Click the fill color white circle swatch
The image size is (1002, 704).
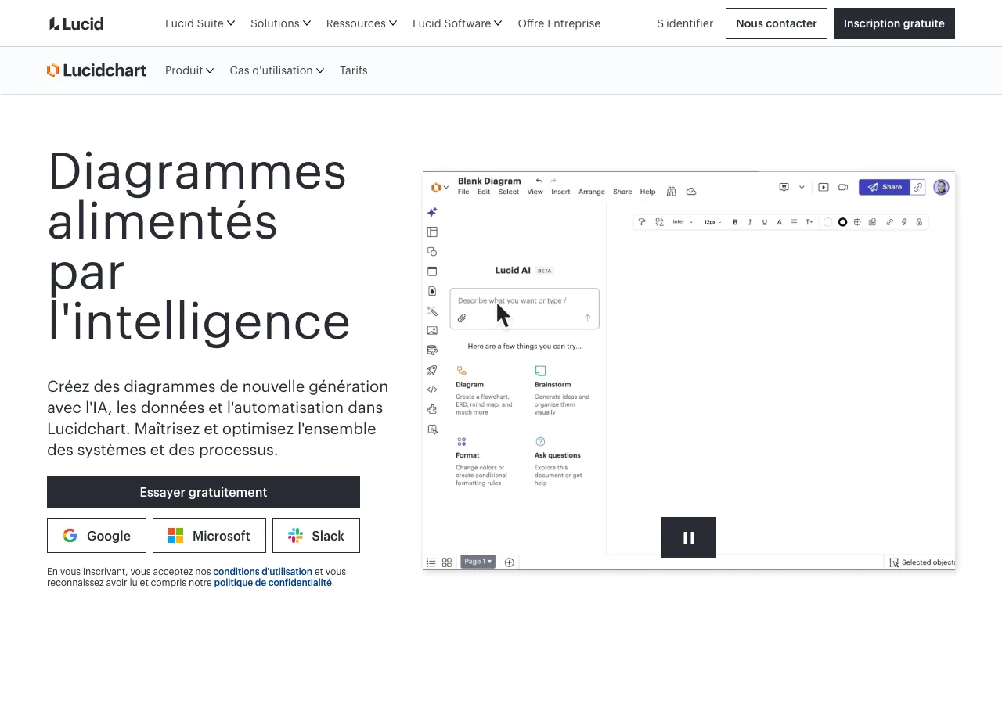coord(827,222)
